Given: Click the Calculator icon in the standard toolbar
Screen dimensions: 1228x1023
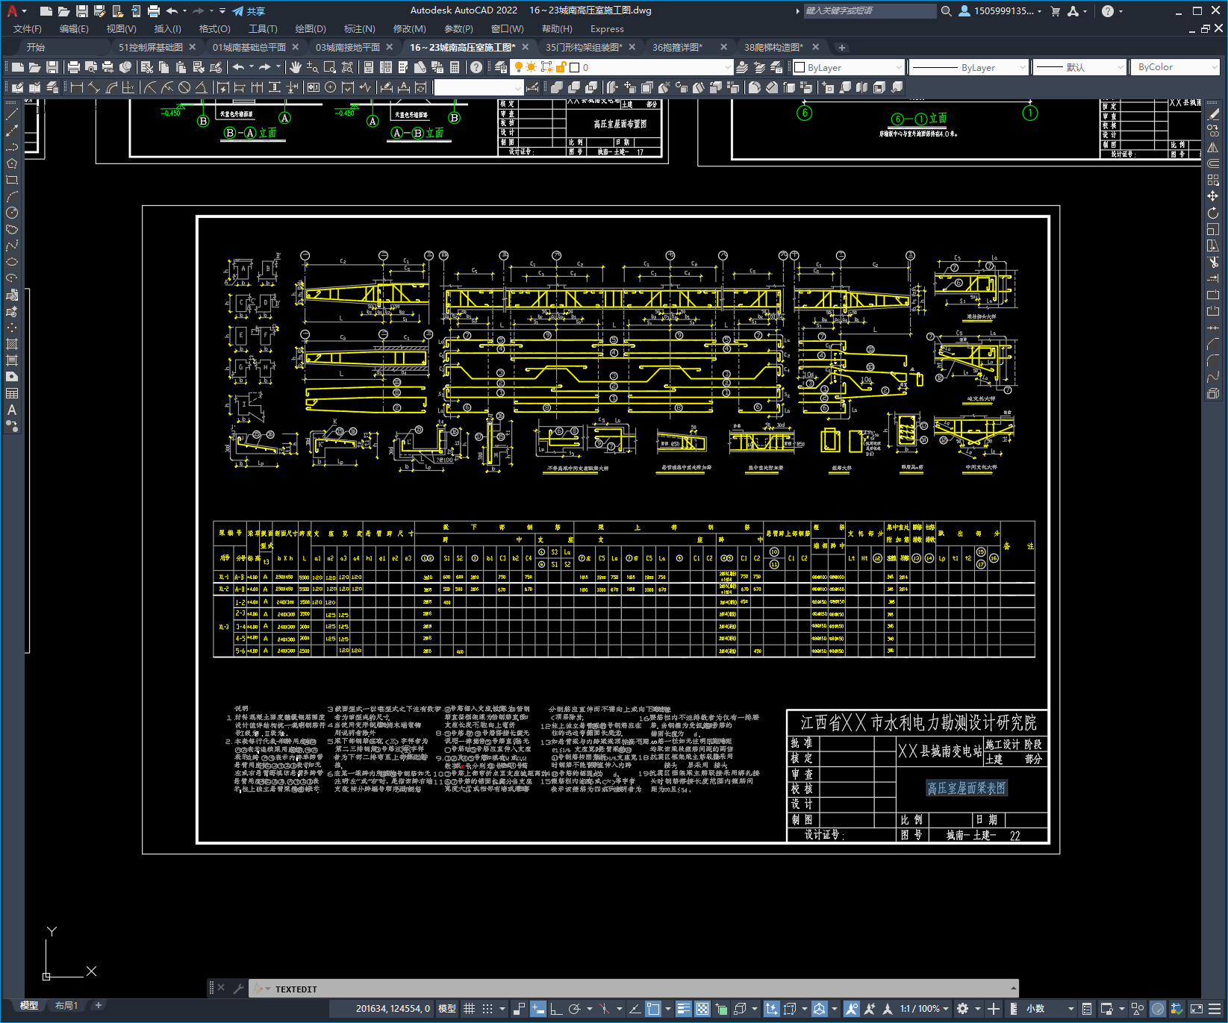Looking at the screenshot, I should (x=455, y=67).
